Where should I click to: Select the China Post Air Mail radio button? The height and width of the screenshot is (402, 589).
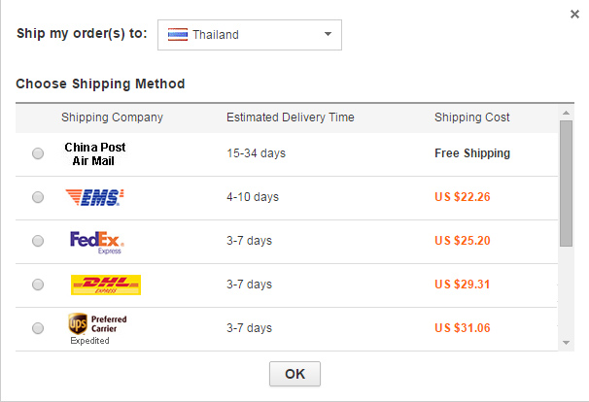(x=38, y=153)
